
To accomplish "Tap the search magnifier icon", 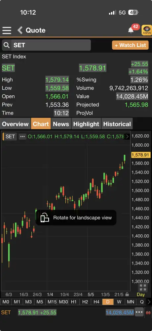I will 7,45.
